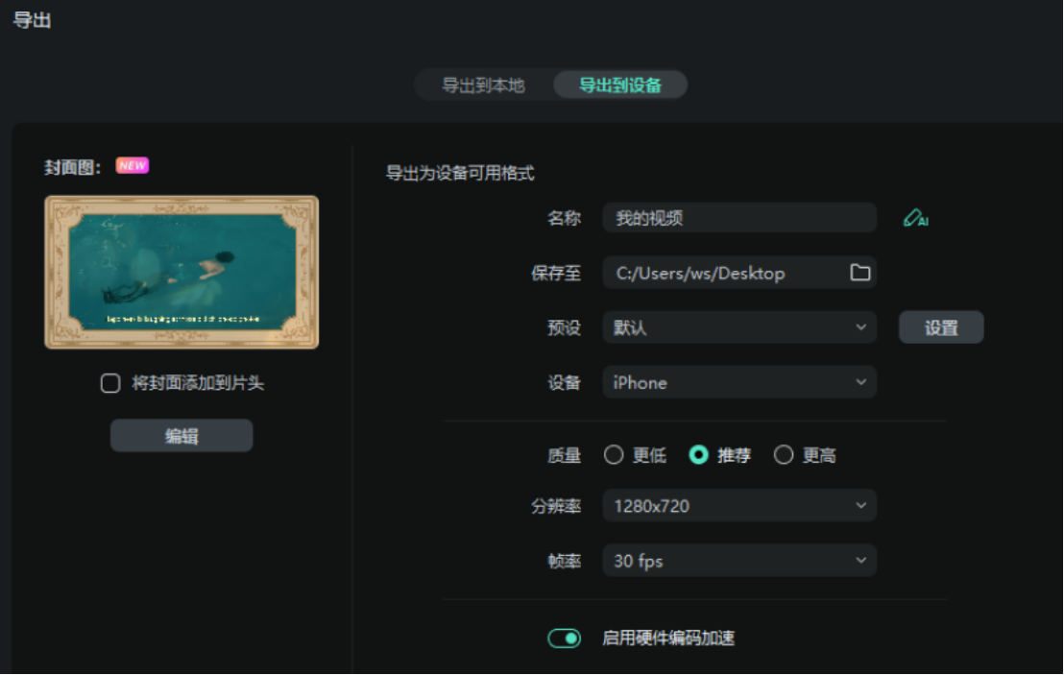Screen dimensions: 1064x675
Task: Click the folder browse icon for 保存至
Action: pos(861,273)
